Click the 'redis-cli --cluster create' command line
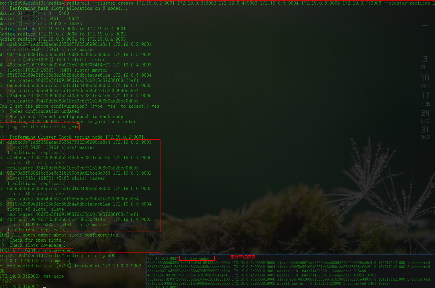Image resolution: width=435 pixels, height=288 pixels. point(250,3)
